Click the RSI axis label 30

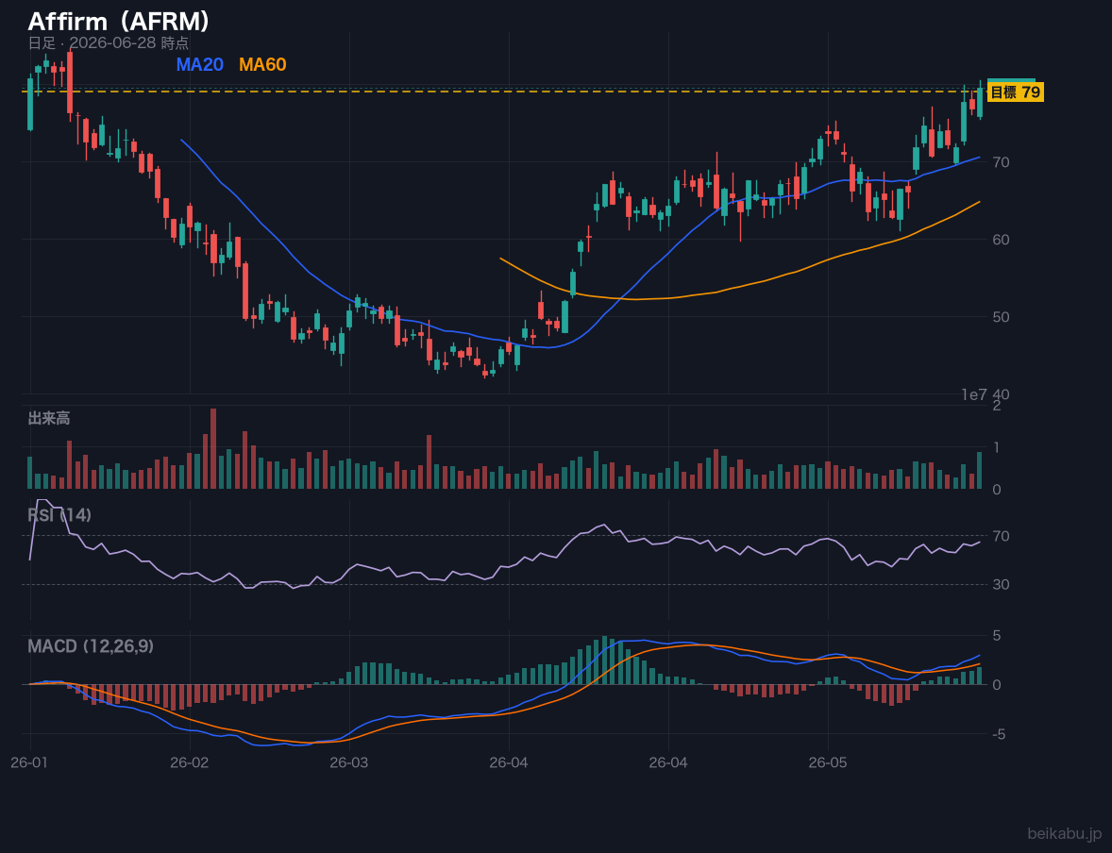click(1001, 584)
